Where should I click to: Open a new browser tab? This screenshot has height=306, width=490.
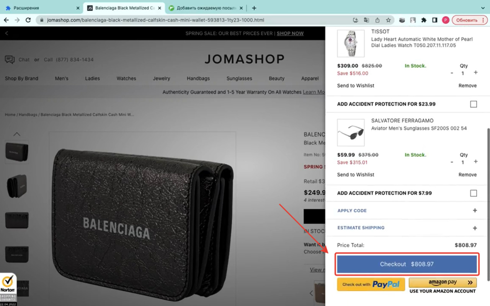pos(254,8)
